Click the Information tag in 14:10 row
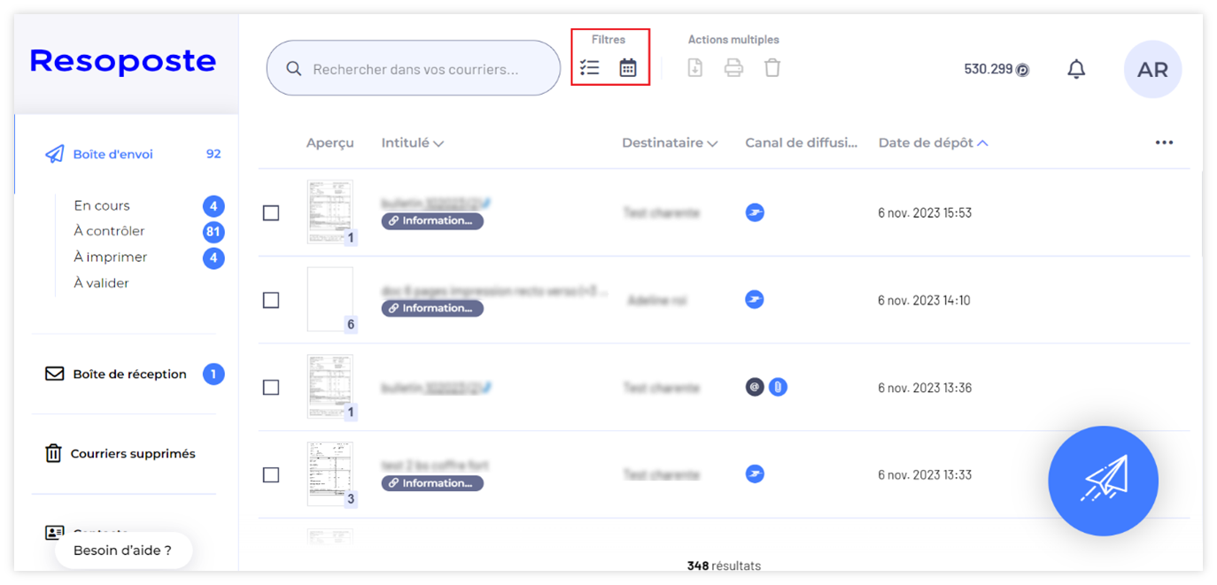 432,308
